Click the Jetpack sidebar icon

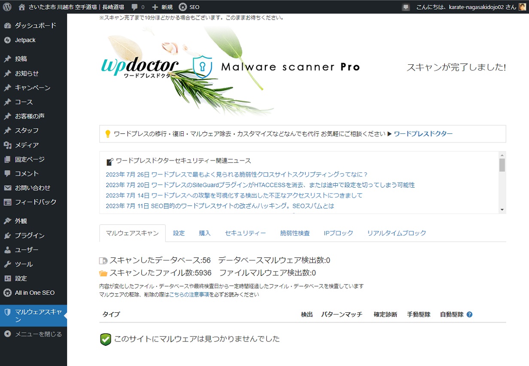pos(7,40)
